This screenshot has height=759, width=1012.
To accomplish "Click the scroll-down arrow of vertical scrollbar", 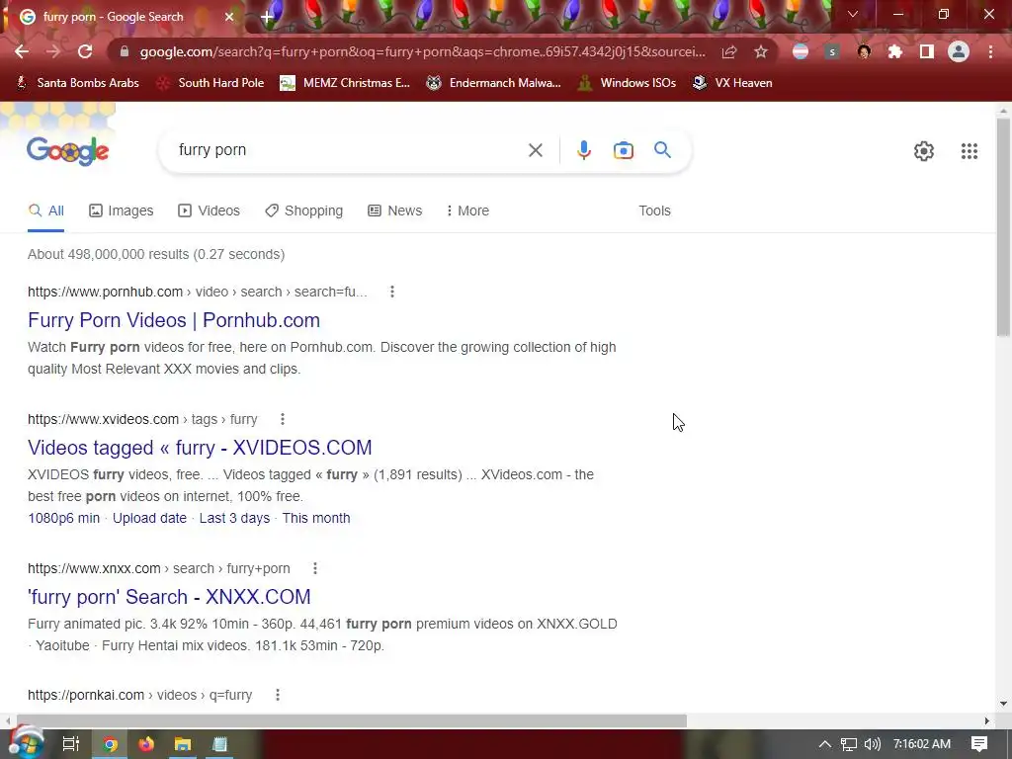I will (x=1003, y=704).
